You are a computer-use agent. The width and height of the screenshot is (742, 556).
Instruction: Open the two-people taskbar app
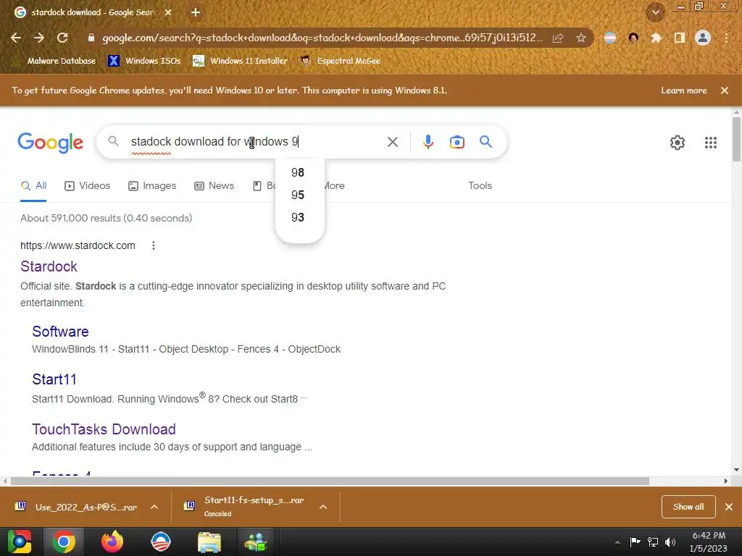point(256,542)
